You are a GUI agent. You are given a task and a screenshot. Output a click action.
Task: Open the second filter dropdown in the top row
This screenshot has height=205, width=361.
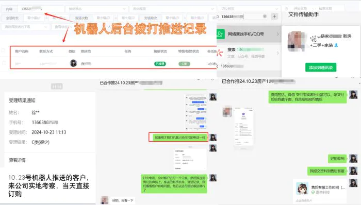pos(172,9)
